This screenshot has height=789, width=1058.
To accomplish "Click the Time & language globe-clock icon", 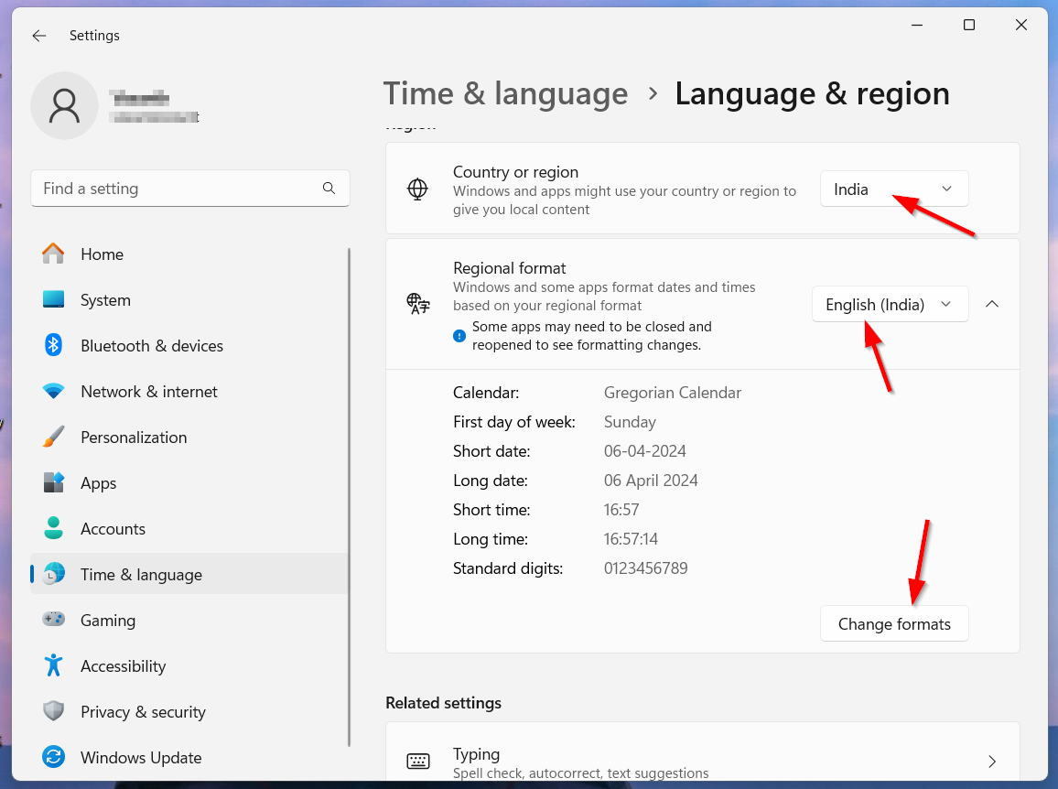I will (x=53, y=574).
